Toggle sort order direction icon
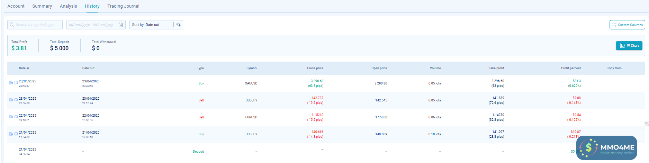 point(178,25)
